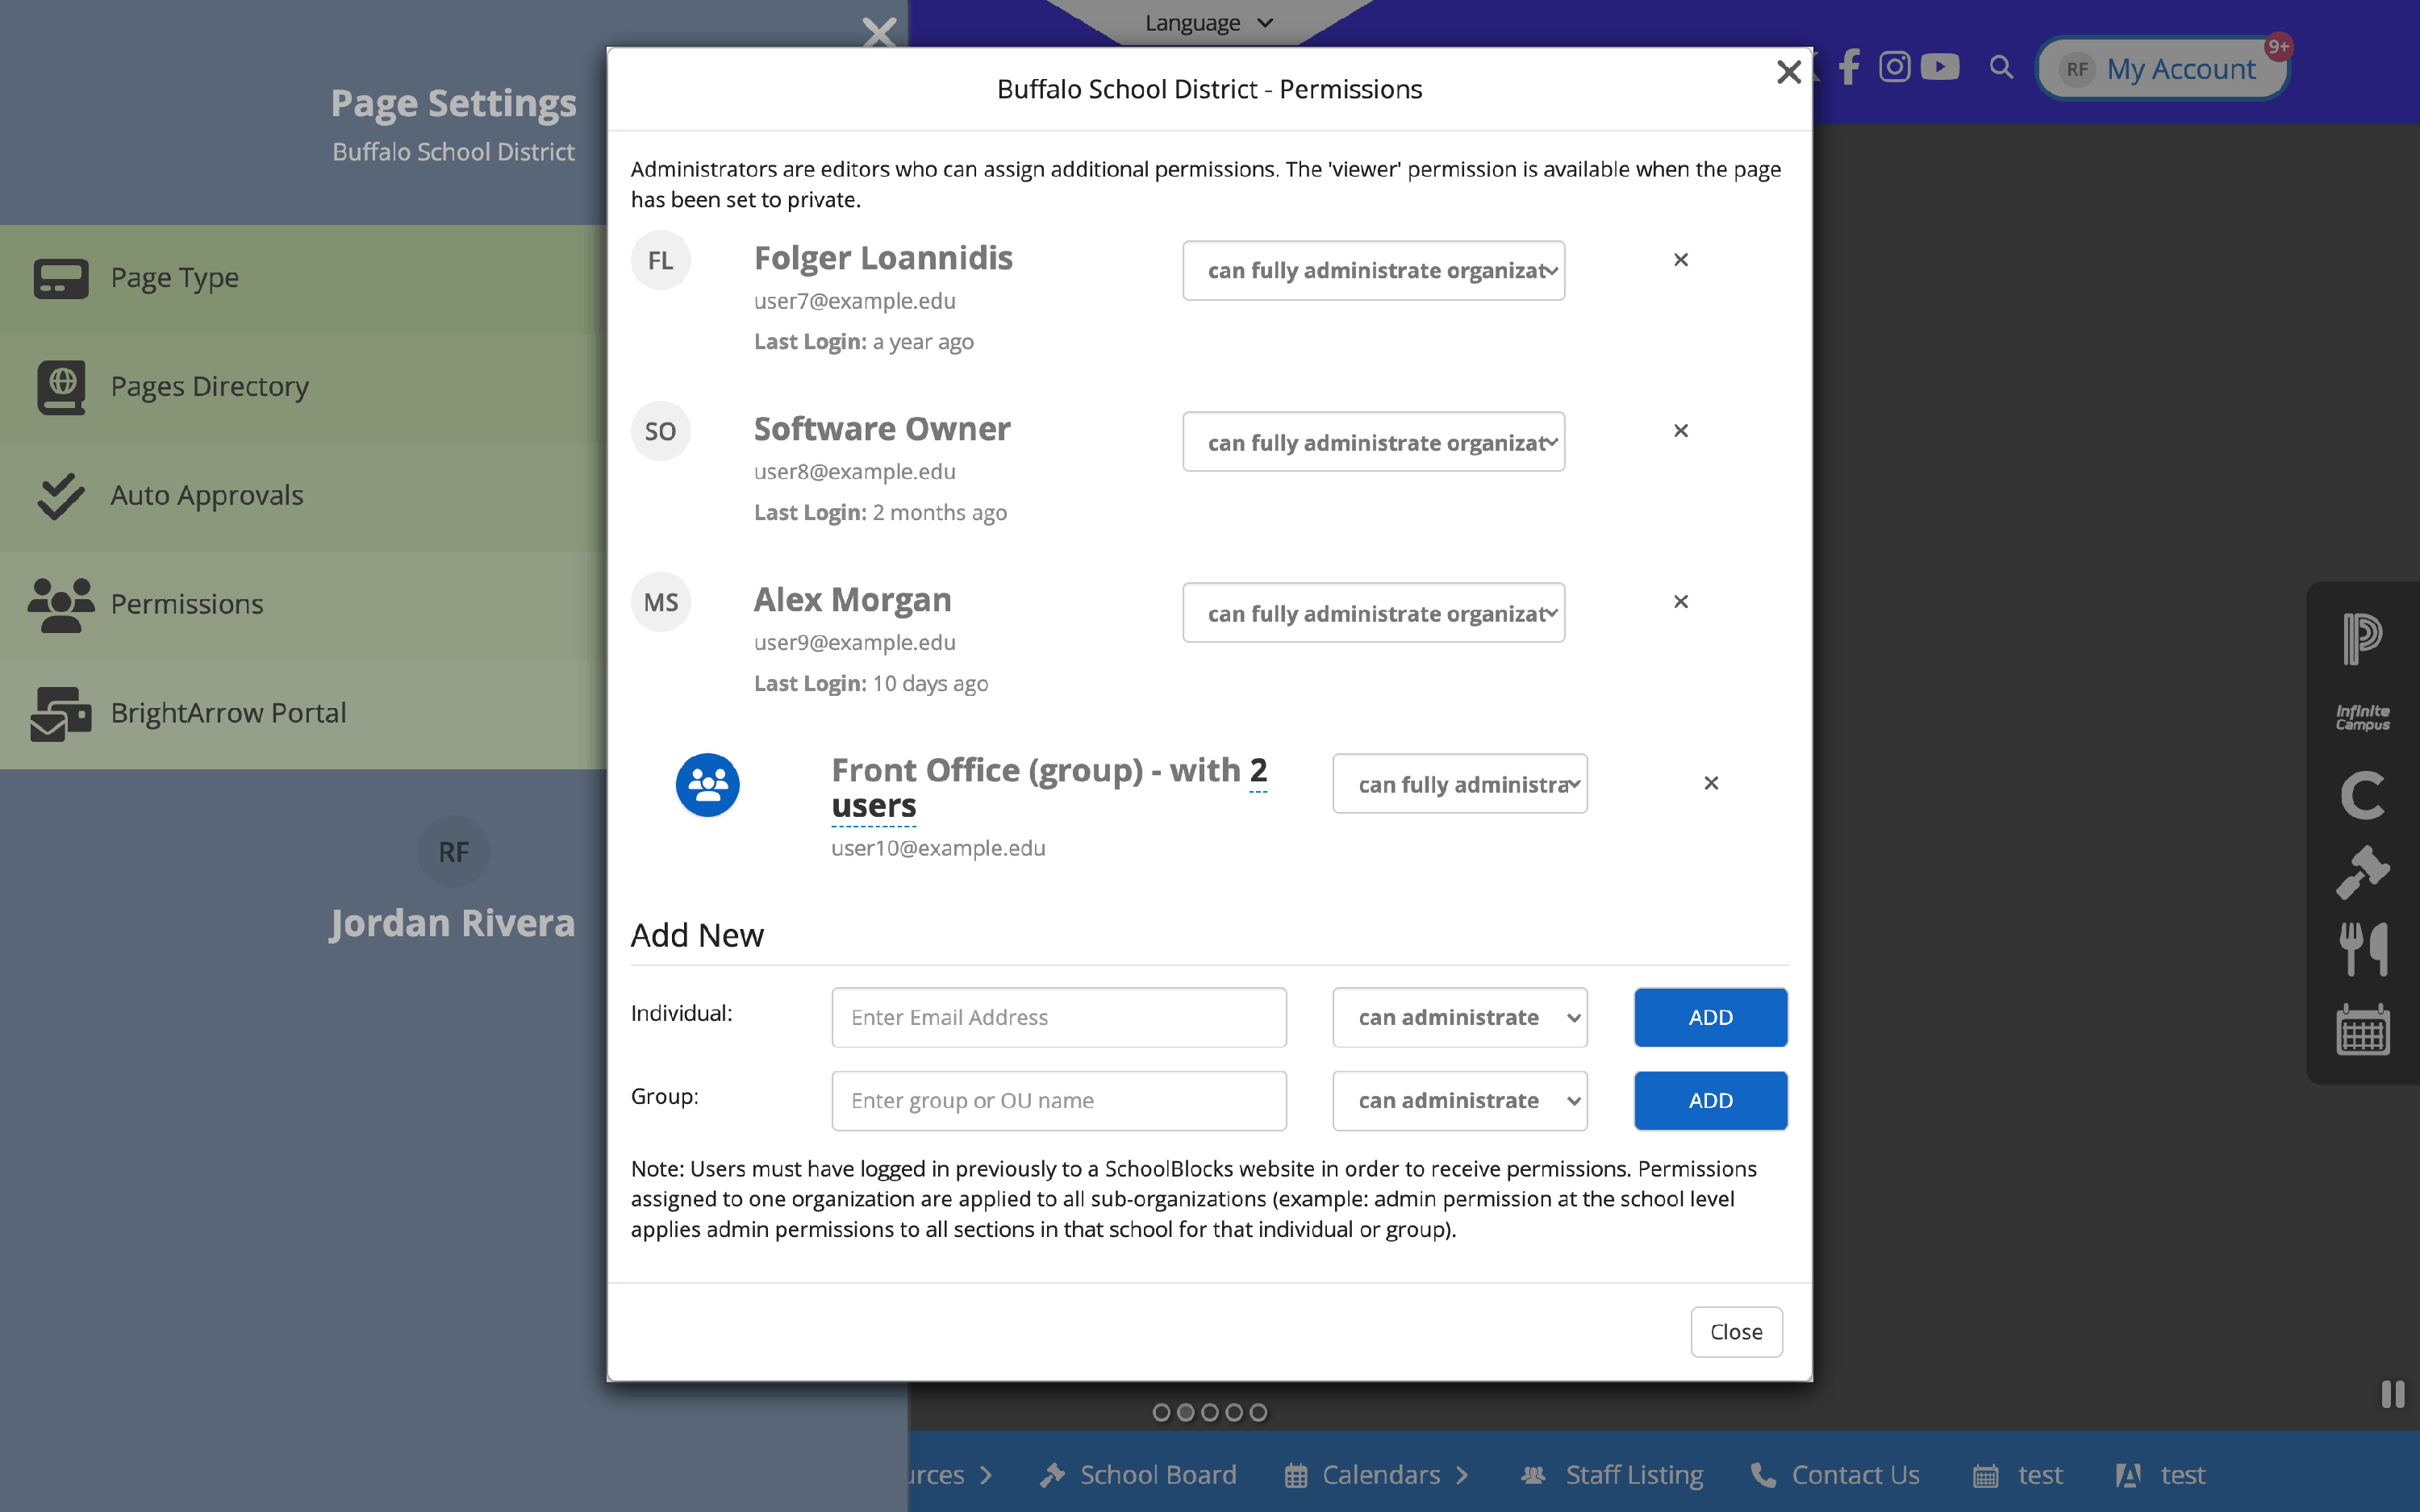Open the C logo quick link
The width and height of the screenshot is (2420, 1512).
tap(2362, 796)
